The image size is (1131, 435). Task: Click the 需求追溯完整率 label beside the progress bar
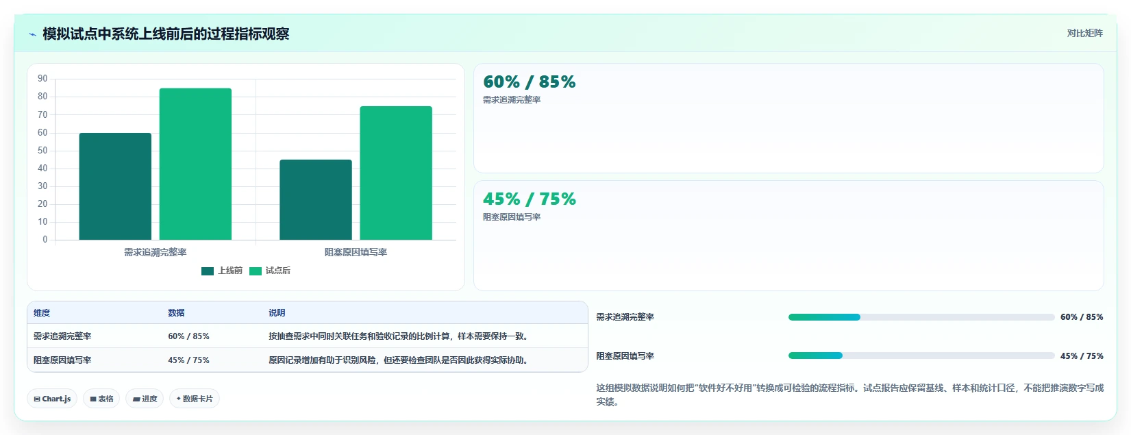click(625, 317)
